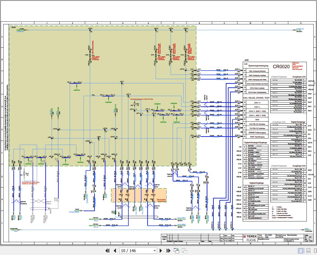This screenshot has width=317, height=255.
Task: Click the GND pin 33 row
Action: [x=255, y=120]
